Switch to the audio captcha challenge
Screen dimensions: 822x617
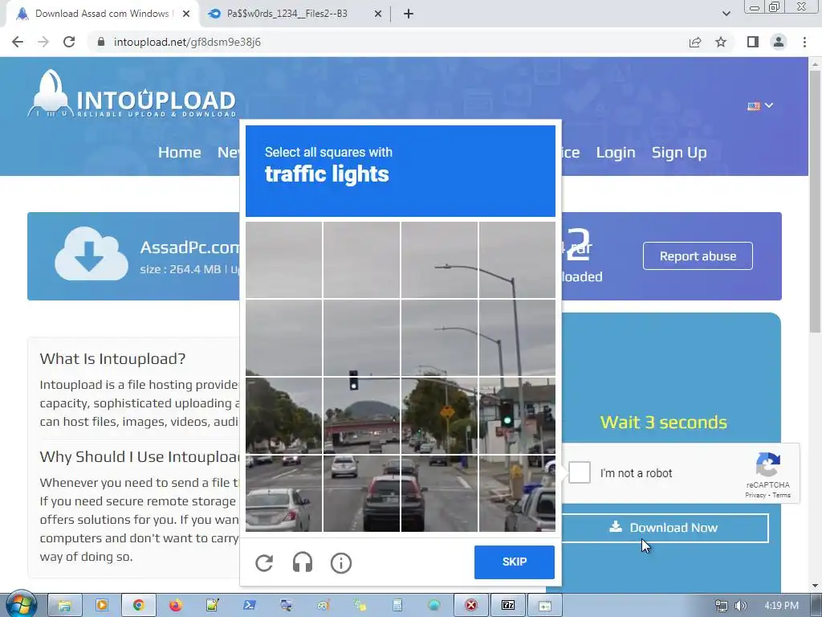(303, 562)
